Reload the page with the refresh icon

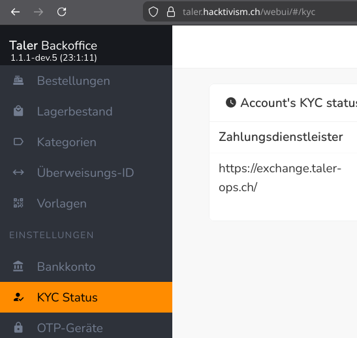[x=62, y=12]
